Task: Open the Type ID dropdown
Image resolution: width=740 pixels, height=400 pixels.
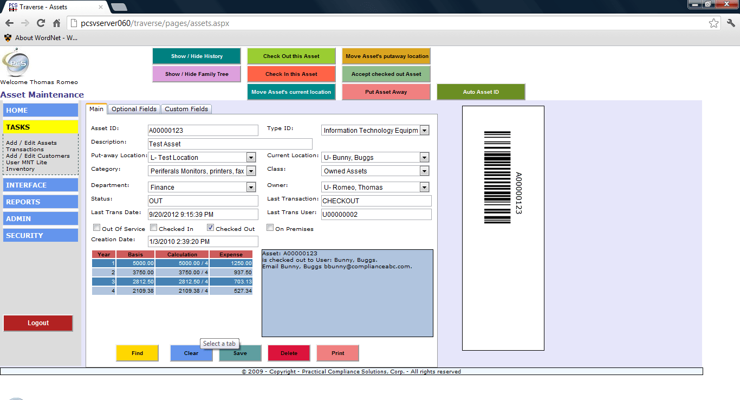Action: tap(424, 130)
